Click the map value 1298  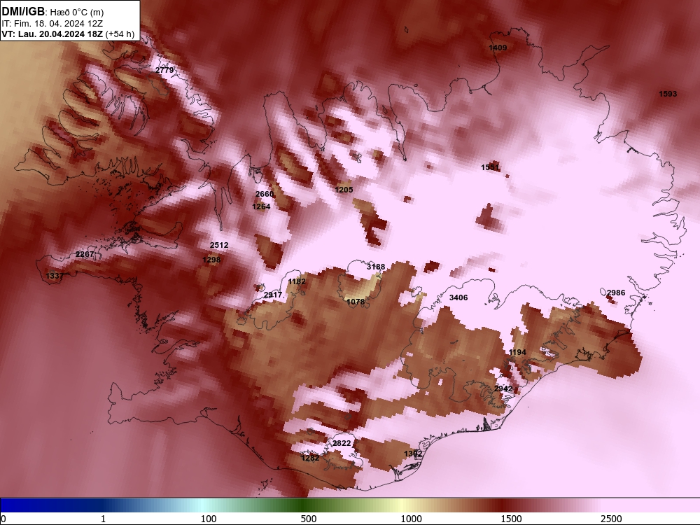[211, 260]
